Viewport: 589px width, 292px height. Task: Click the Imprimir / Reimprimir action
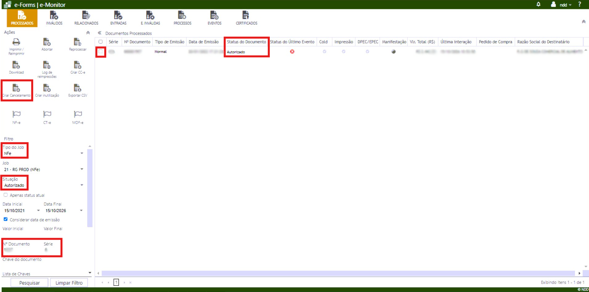pos(16,46)
